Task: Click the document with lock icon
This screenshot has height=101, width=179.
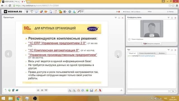Action: (51, 12)
